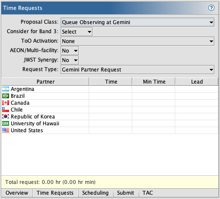Open the TAC tab

[x=148, y=193]
